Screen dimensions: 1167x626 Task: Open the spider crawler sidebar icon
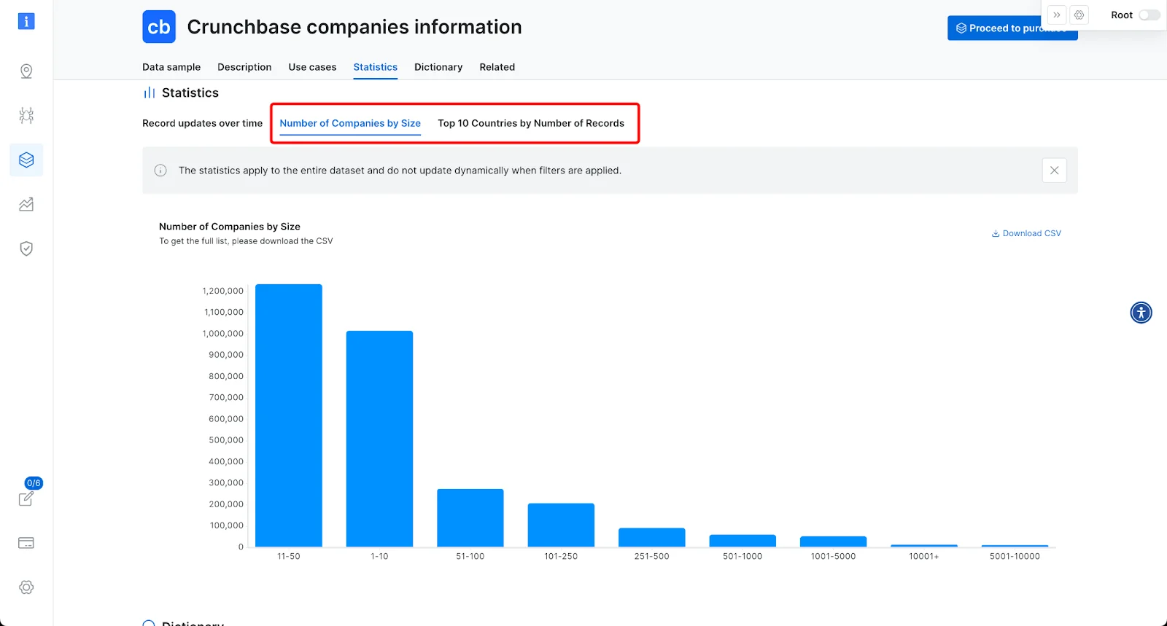point(26,115)
